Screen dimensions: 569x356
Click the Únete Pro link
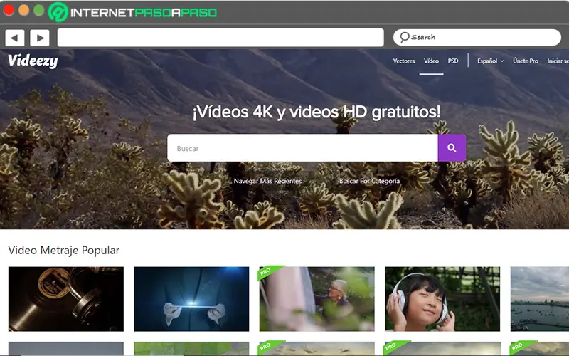526,61
